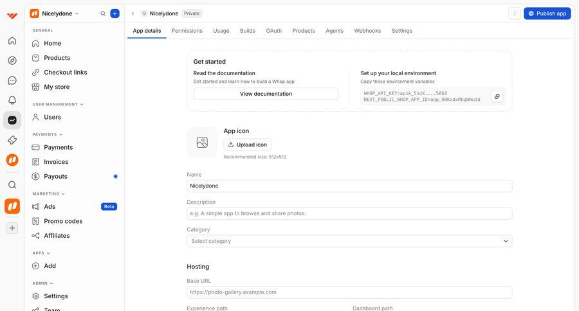The width and height of the screenshot is (579, 311).
Task: Click the Publish app button
Action: tap(547, 13)
